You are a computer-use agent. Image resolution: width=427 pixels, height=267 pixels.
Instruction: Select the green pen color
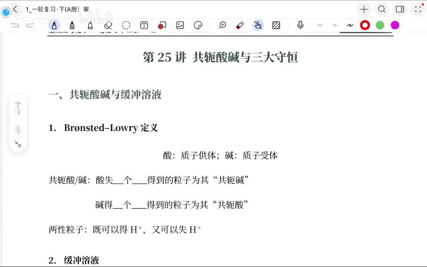pyautogui.click(x=380, y=25)
